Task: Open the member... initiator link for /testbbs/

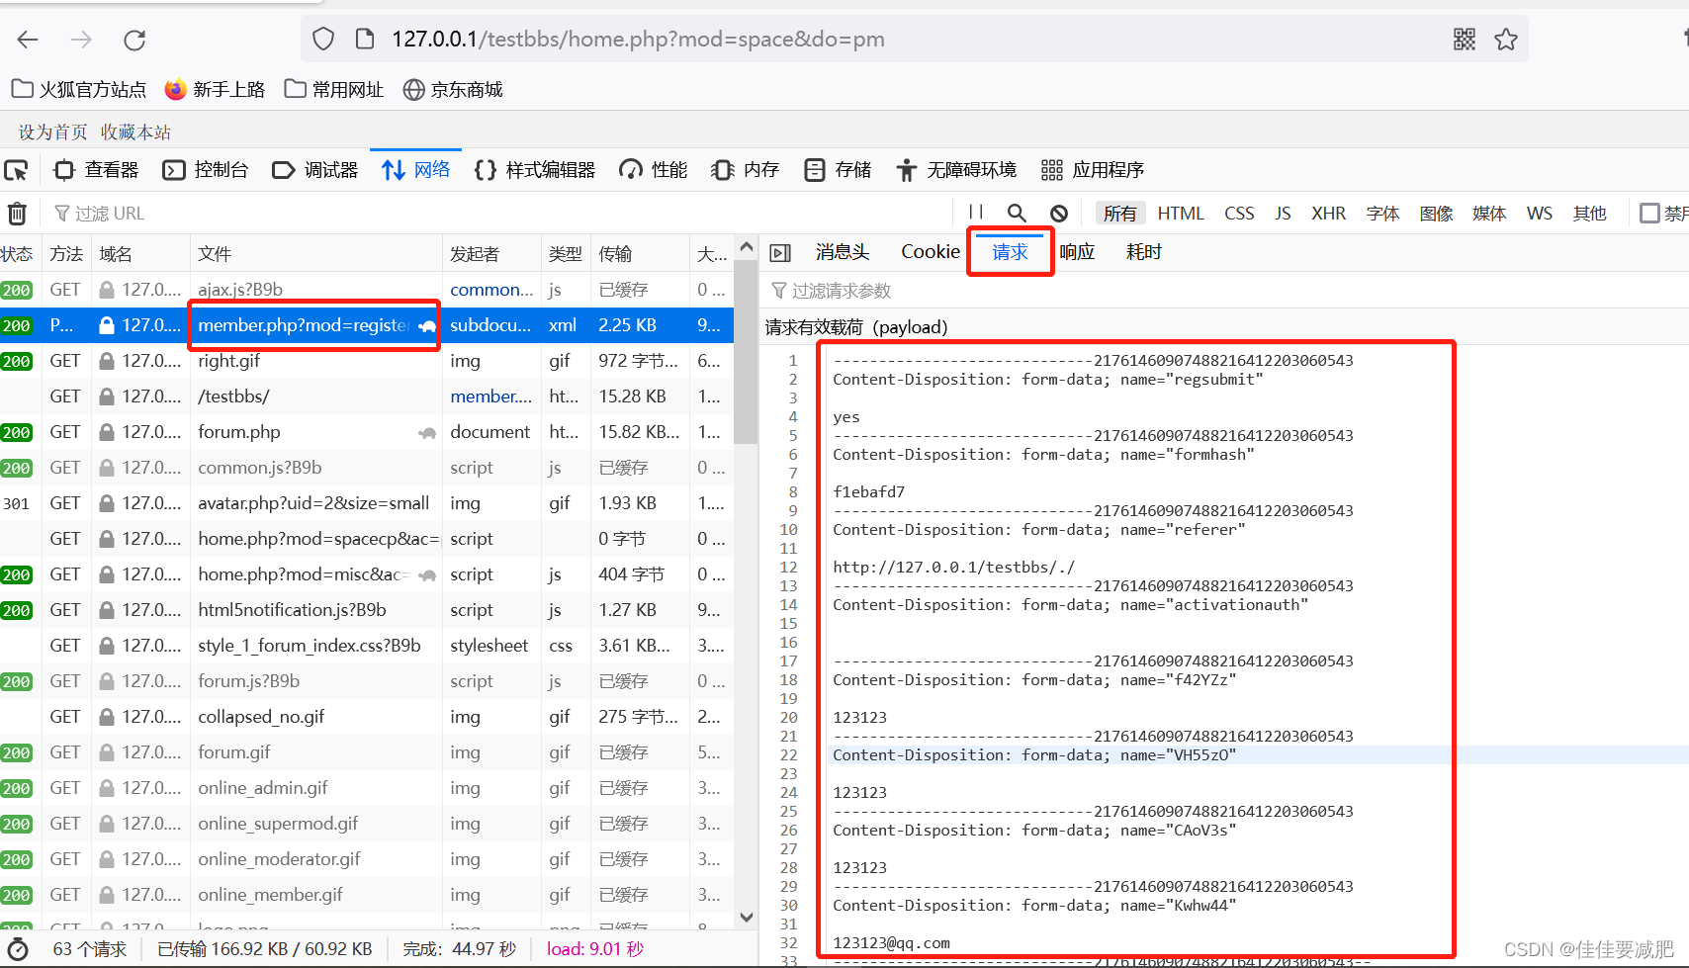Action: point(491,396)
